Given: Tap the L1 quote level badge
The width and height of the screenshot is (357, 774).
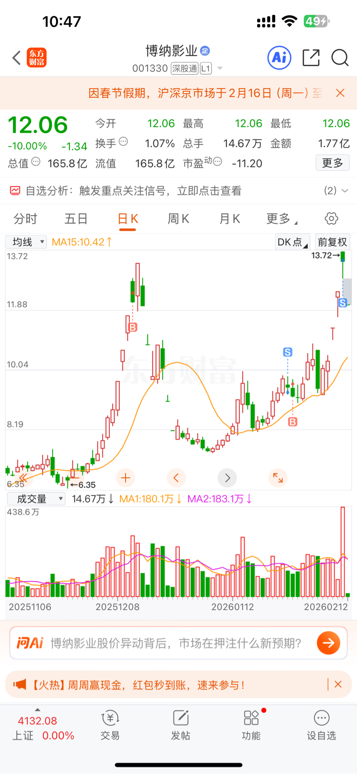Looking at the screenshot, I should [206, 68].
